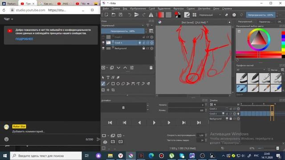Undo the last stroke in Krita
Screen dimensions: 285x160
point(130,15)
